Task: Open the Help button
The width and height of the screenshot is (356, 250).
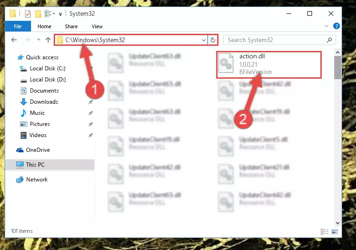Action: click(x=336, y=26)
